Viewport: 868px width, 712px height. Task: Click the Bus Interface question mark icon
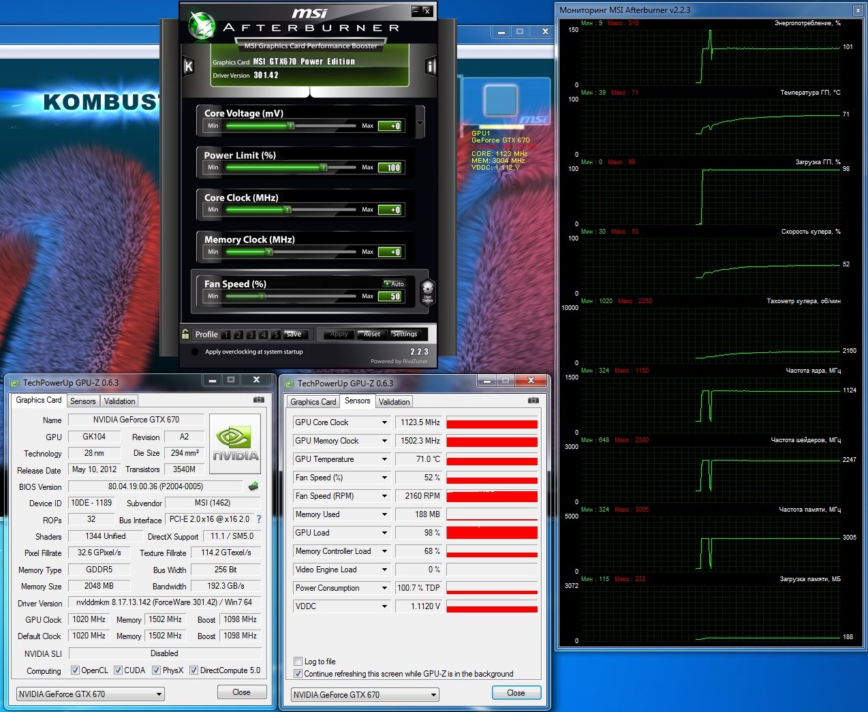coord(259,519)
